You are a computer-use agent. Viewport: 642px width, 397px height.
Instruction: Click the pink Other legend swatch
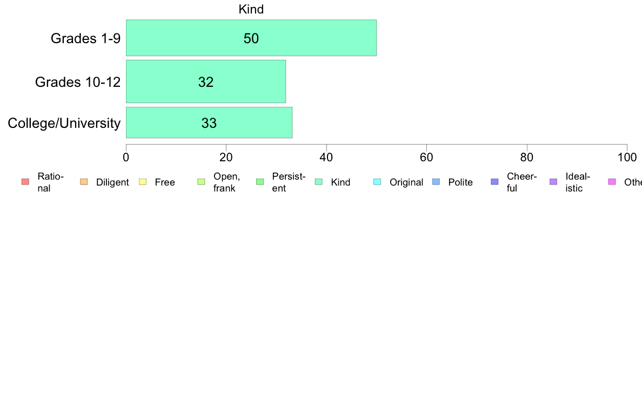[612, 182]
